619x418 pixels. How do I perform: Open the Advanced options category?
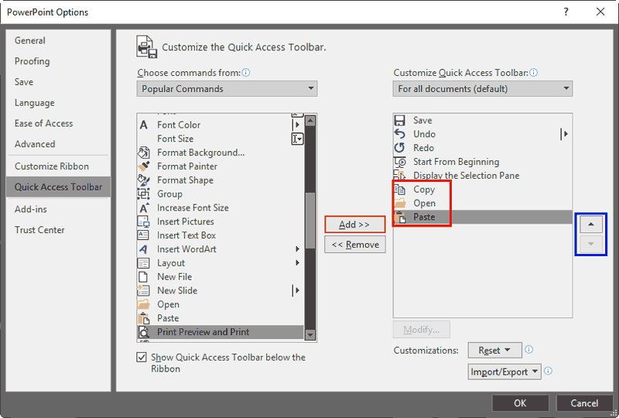click(35, 144)
